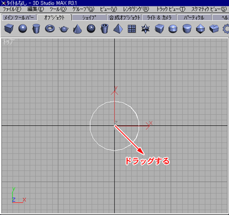Select the GeoSphere primitive icon

[91, 29]
